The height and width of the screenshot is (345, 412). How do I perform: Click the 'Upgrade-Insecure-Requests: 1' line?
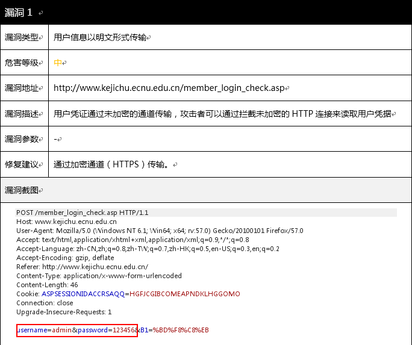pos(64,312)
